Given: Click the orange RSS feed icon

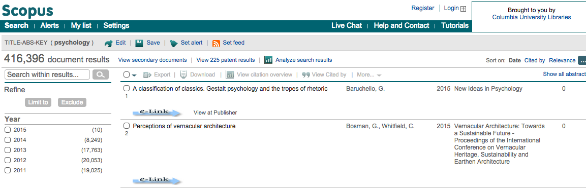Looking at the screenshot, I should click(x=216, y=43).
